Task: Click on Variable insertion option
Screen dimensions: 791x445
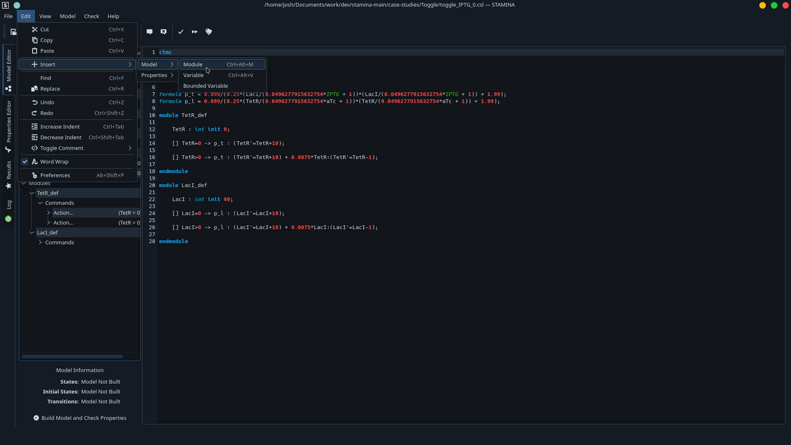Action: pos(193,75)
